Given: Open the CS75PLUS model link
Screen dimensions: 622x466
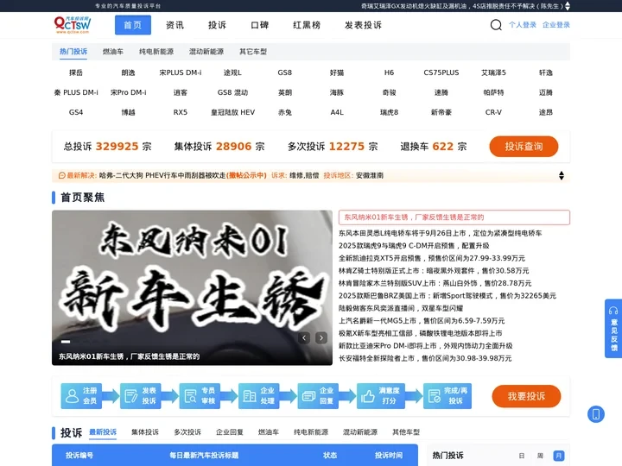Looking at the screenshot, I should tap(441, 72).
